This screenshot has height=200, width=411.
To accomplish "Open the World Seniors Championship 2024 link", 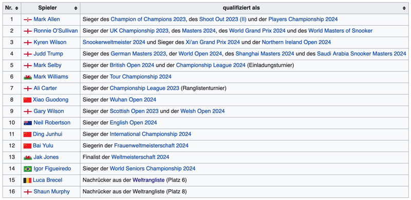I will pos(153,169).
